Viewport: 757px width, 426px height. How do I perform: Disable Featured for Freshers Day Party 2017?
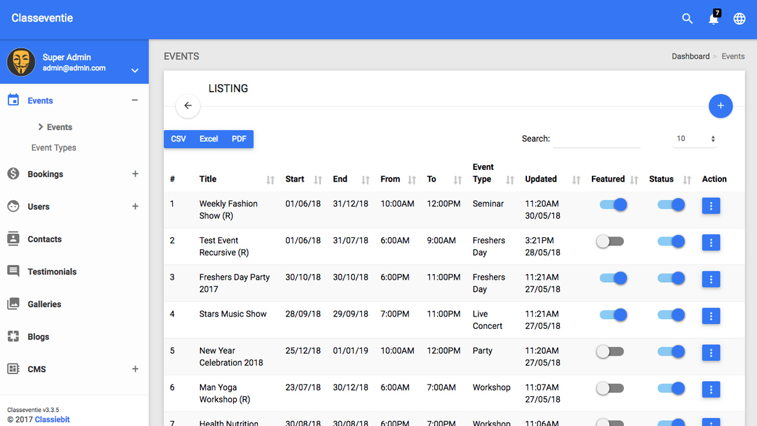click(x=613, y=278)
